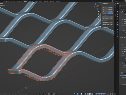The height and width of the screenshot is (95, 126).
Task: Collapse the Transform panel in the sidebar
Action: (x=102, y=3)
